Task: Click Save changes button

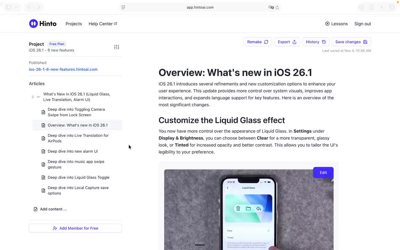Action: 351,42
